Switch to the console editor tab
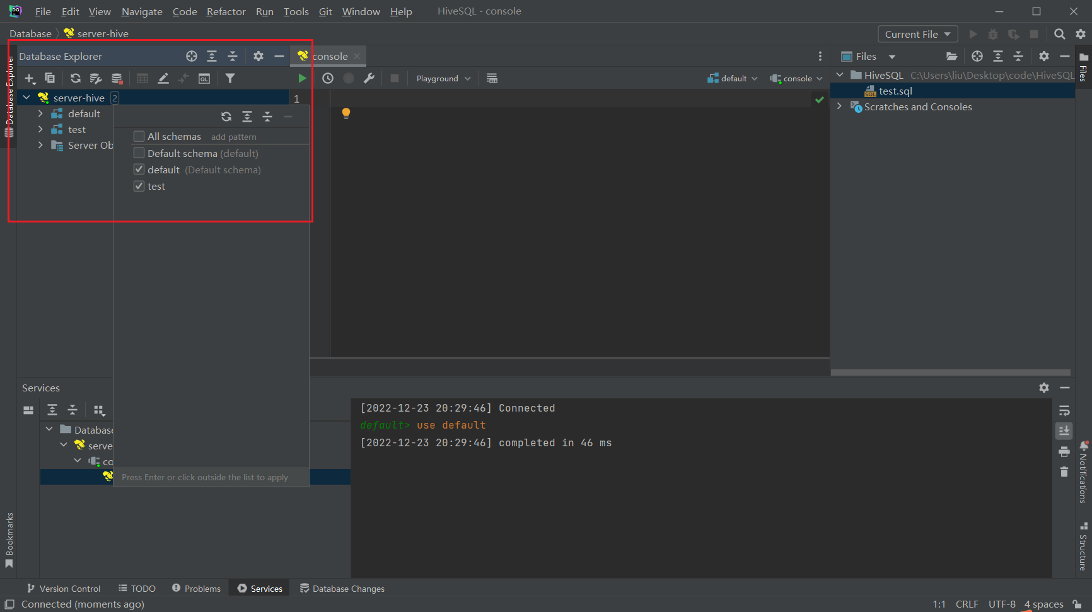Image resolution: width=1092 pixels, height=612 pixels. 328,56
